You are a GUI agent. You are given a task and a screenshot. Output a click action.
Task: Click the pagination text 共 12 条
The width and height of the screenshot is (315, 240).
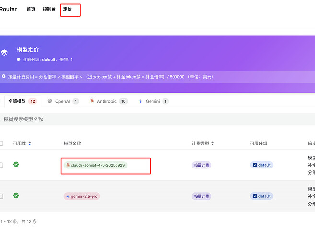click(29, 221)
